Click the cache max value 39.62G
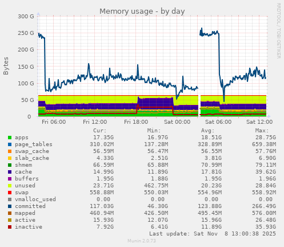The width and height of the screenshot is (284, 247). click(266, 172)
